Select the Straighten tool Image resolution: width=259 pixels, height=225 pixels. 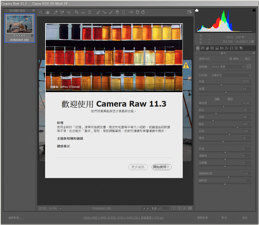click(x=83, y=12)
